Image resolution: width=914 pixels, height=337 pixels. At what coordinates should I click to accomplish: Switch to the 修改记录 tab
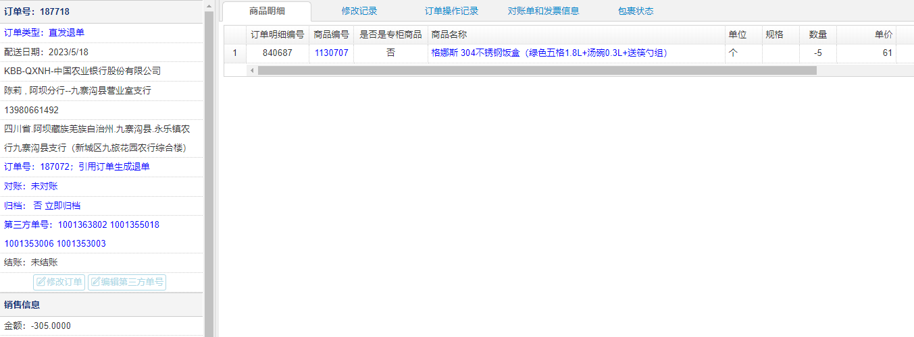click(359, 11)
